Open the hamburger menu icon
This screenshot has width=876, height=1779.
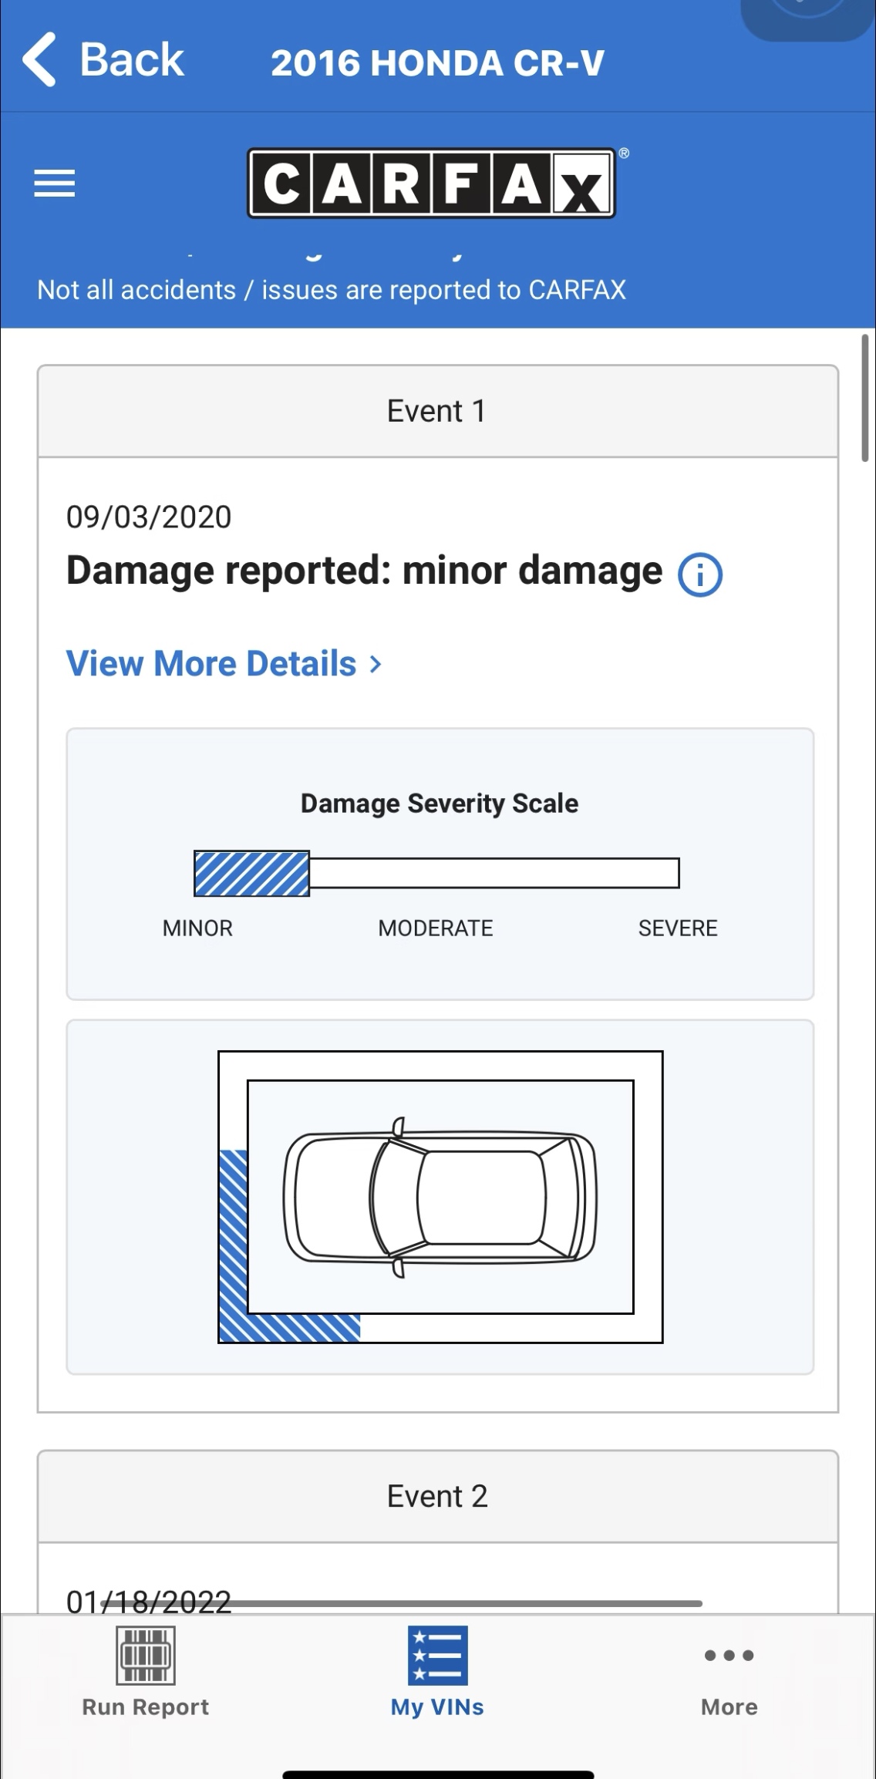coord(55,184)
